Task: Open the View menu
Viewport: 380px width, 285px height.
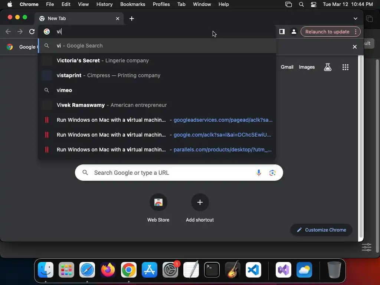Action: click(x=83, y=4)
